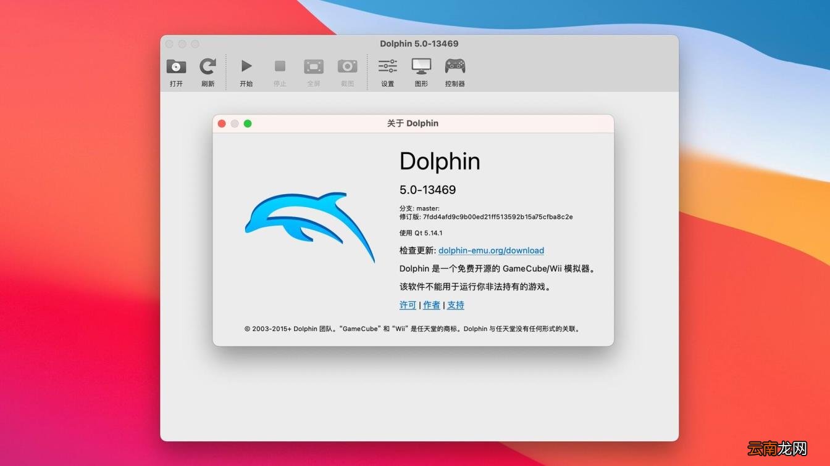Screen dimensions: 830x466
Task: Follow the dolphin-emu.org/download link
Action: click(491, 250)
